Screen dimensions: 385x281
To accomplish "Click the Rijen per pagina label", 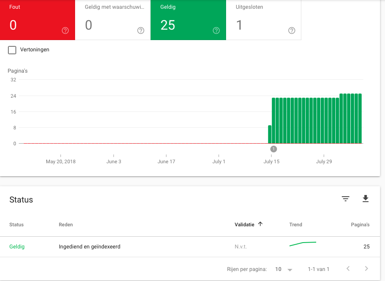I will pos(247,269).
